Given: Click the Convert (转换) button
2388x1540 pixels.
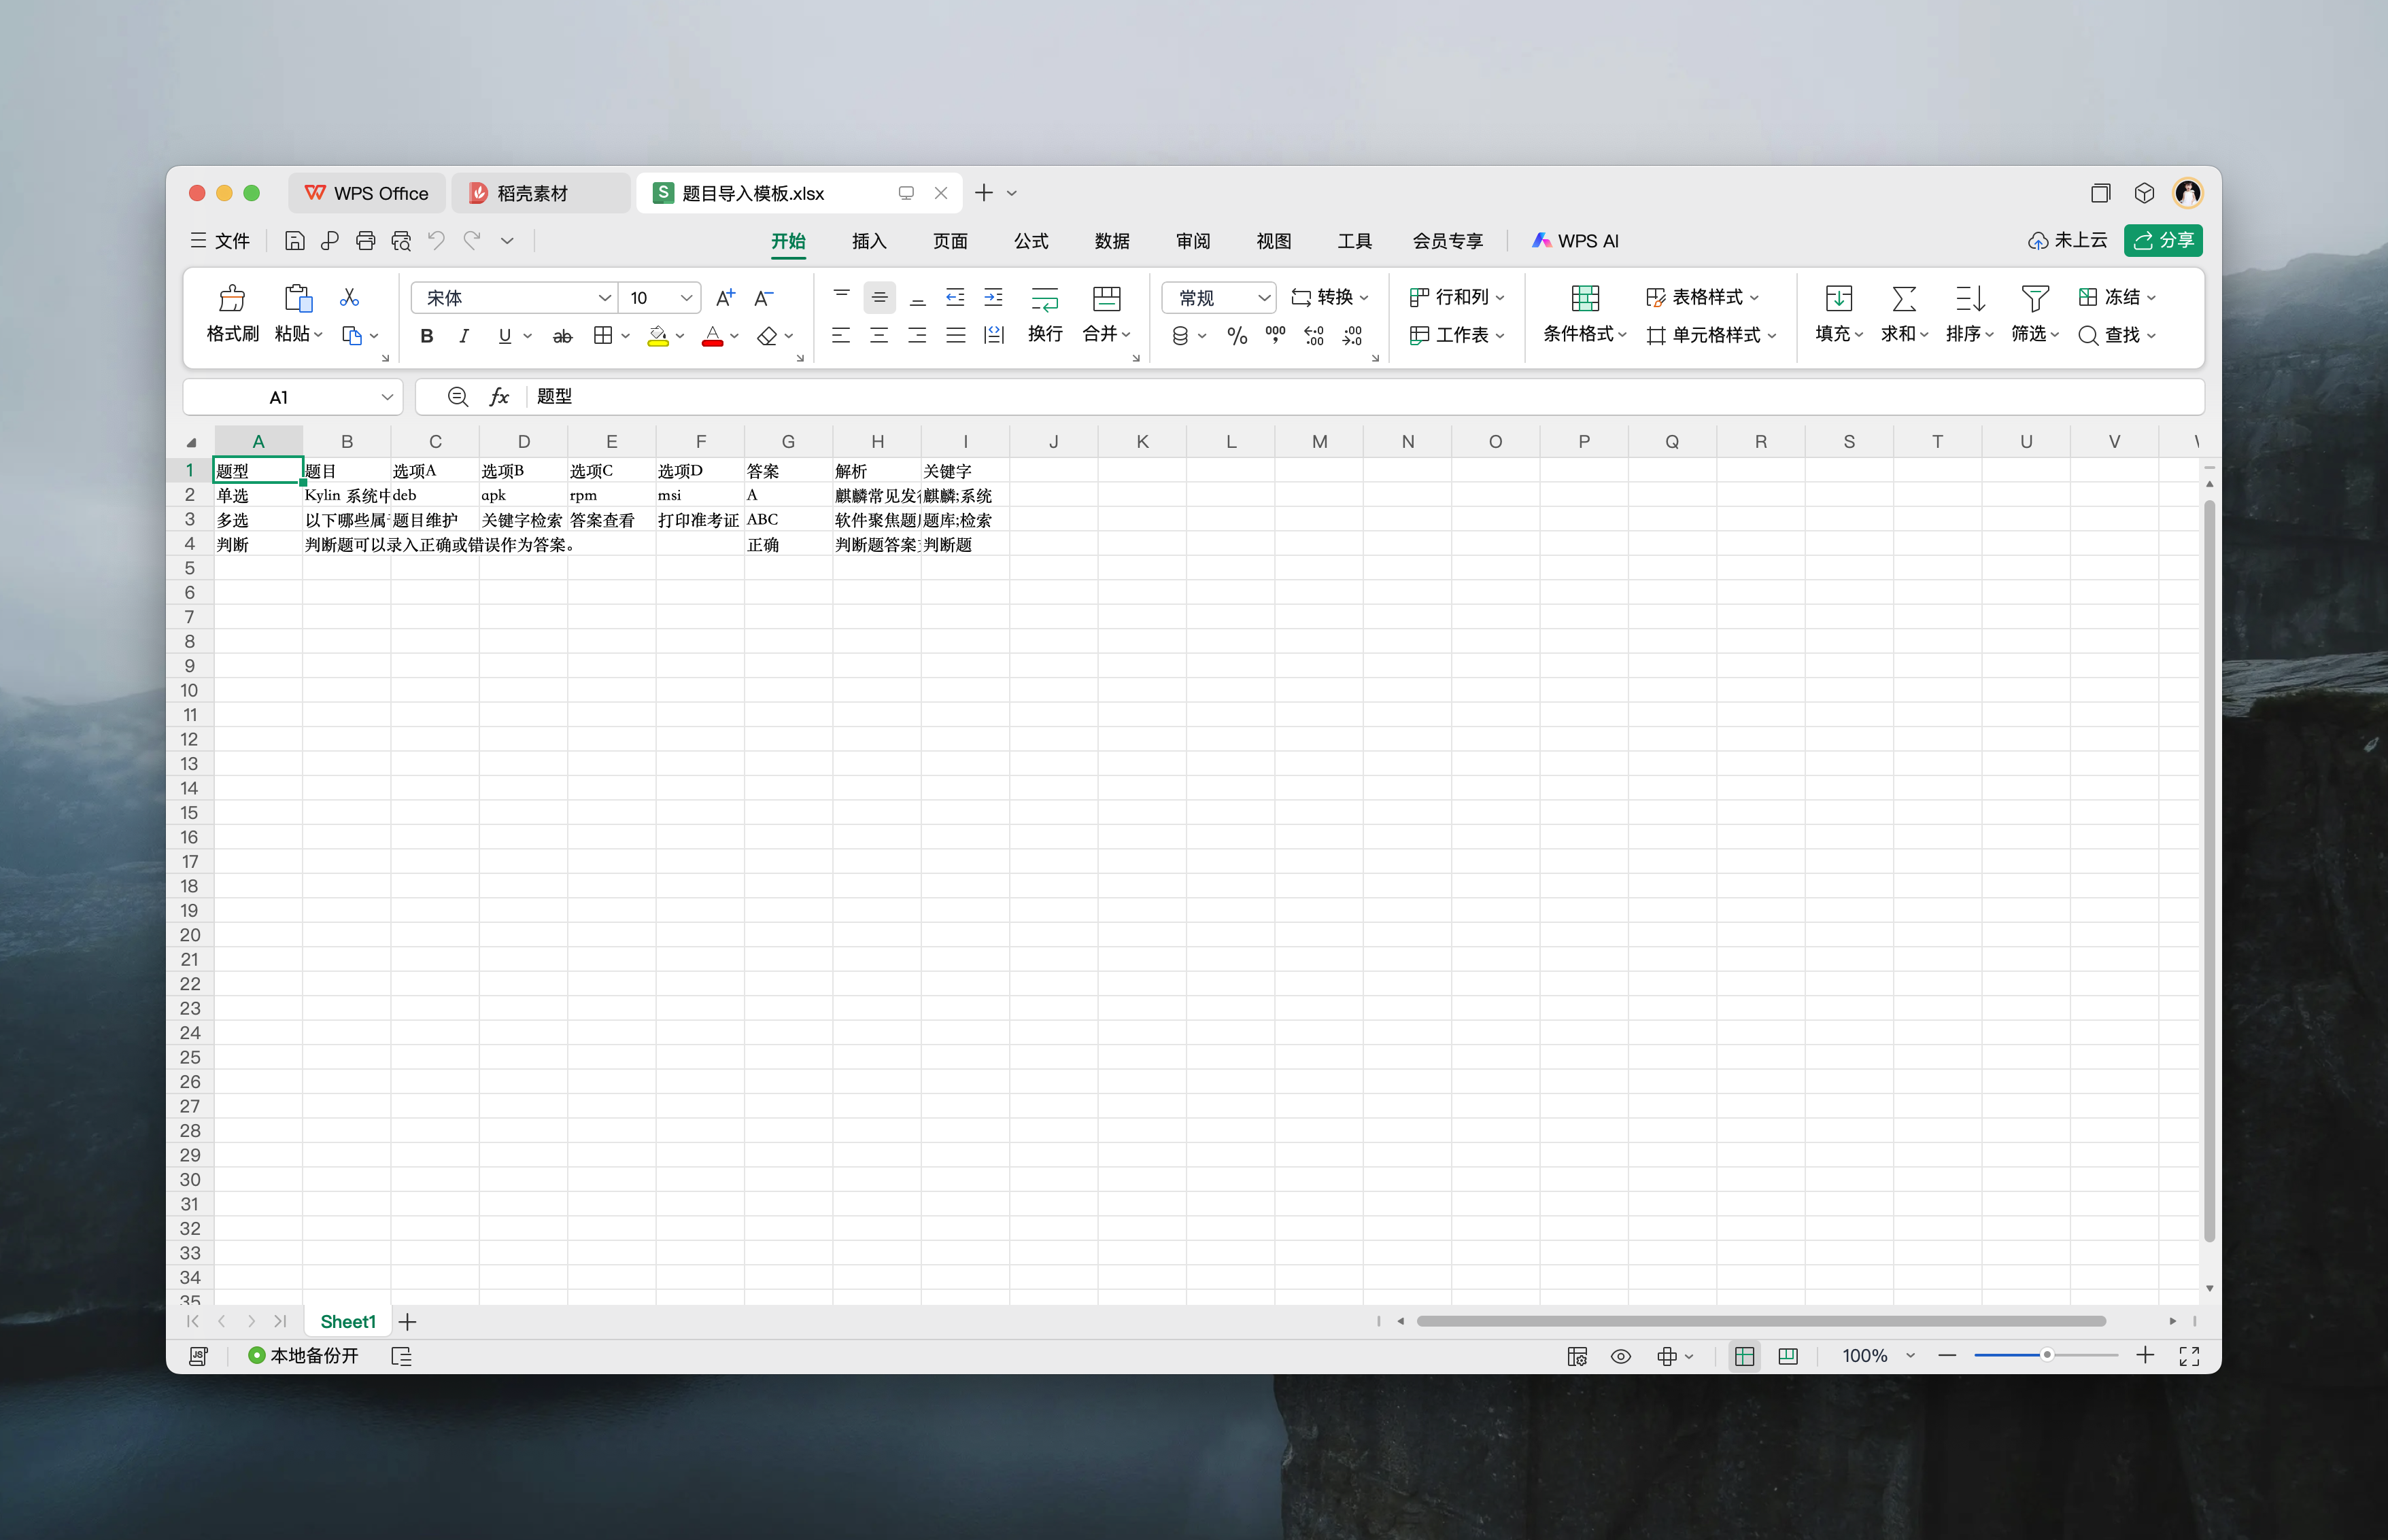Looking at the screenshot, I should pyautogui.click(x=1329, y=297).
